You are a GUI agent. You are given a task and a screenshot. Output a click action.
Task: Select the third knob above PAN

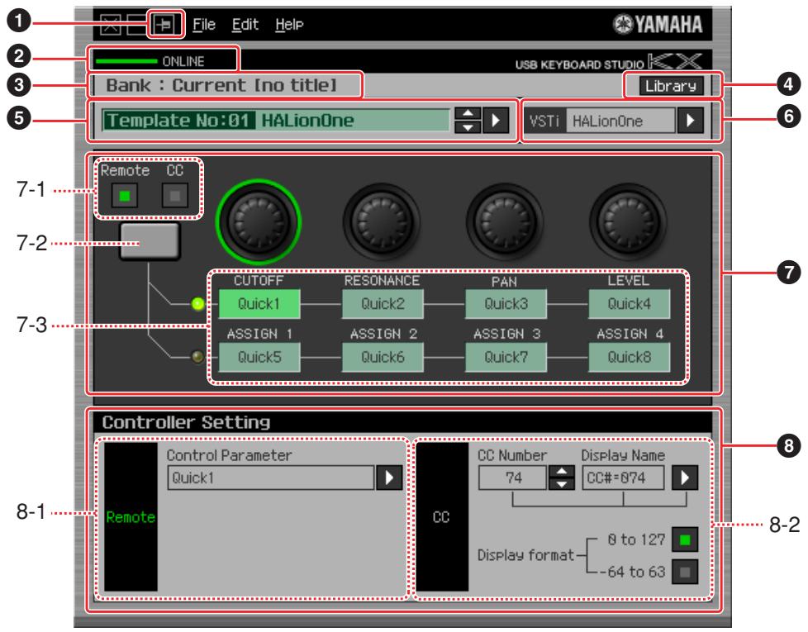505,222
